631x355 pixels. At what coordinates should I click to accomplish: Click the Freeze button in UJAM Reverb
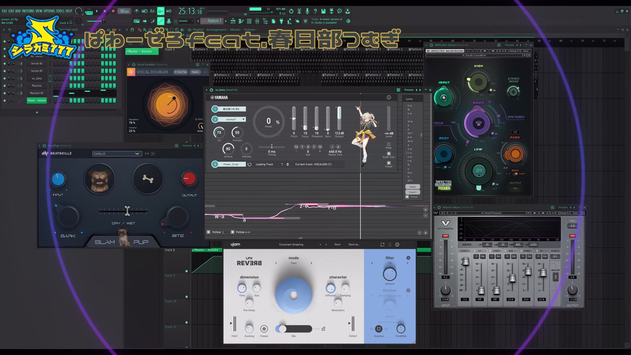point(264,329)
